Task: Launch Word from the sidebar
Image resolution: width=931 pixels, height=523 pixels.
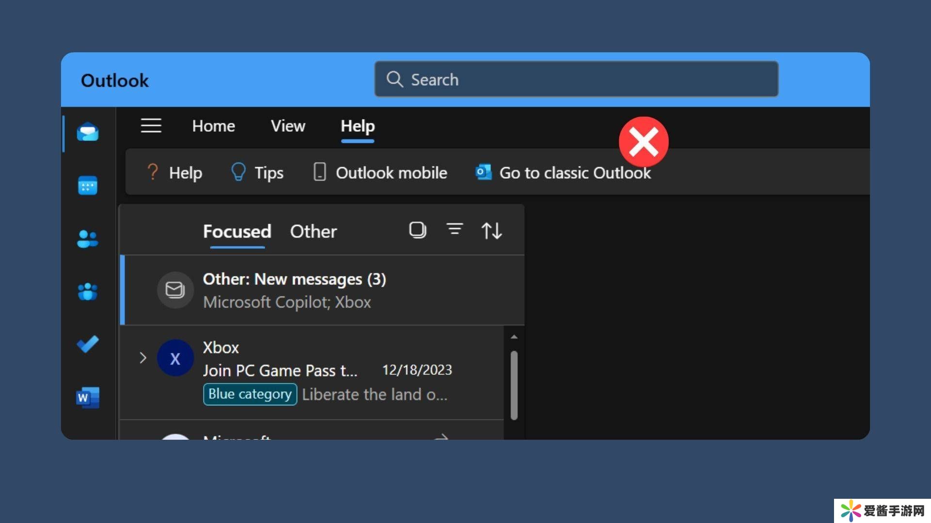Action: (88, 398)
